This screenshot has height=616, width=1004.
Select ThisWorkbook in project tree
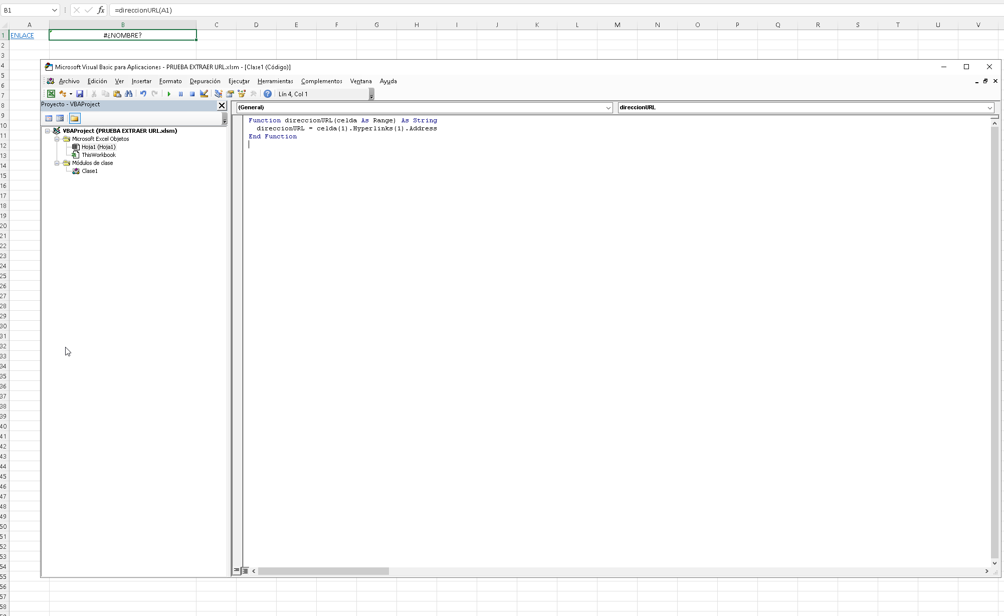tap(98, 155)
